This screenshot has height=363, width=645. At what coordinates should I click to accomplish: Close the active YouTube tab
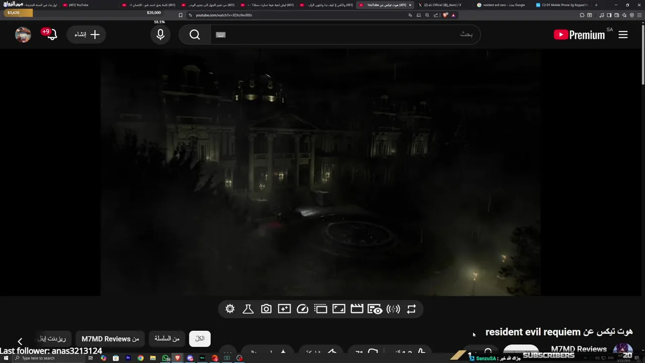(x=410, y=5)
